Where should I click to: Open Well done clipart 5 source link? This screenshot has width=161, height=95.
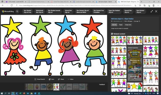(122, 19)
